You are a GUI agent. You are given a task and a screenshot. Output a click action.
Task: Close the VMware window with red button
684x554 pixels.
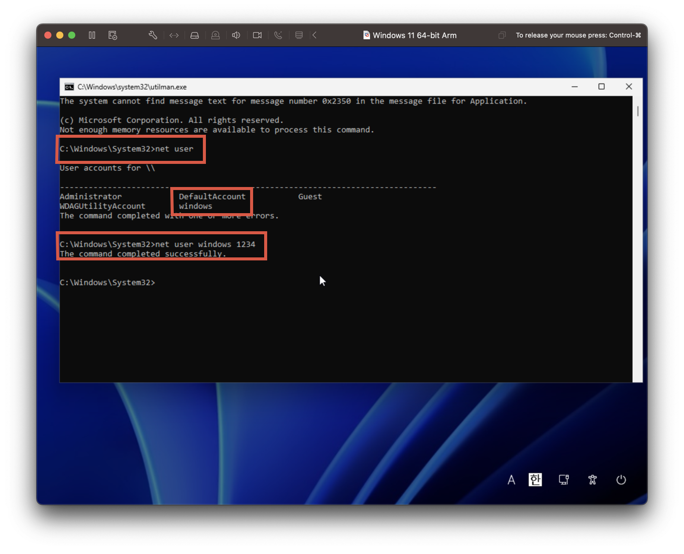pyautogui.click(x=48, y=35)
